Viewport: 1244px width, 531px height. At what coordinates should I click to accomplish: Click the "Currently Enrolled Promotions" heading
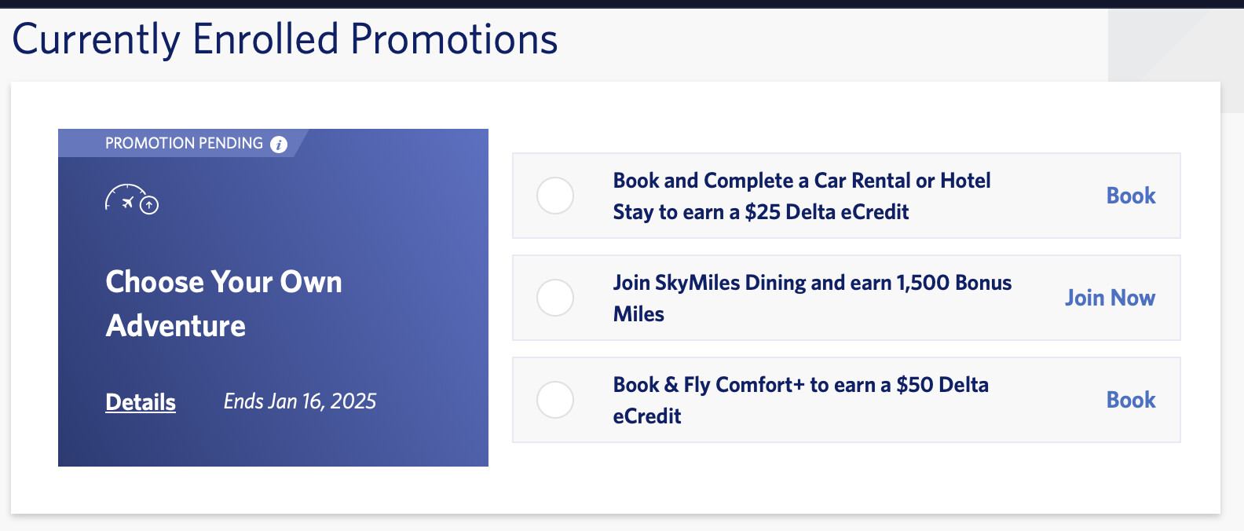tap(284, 39)
